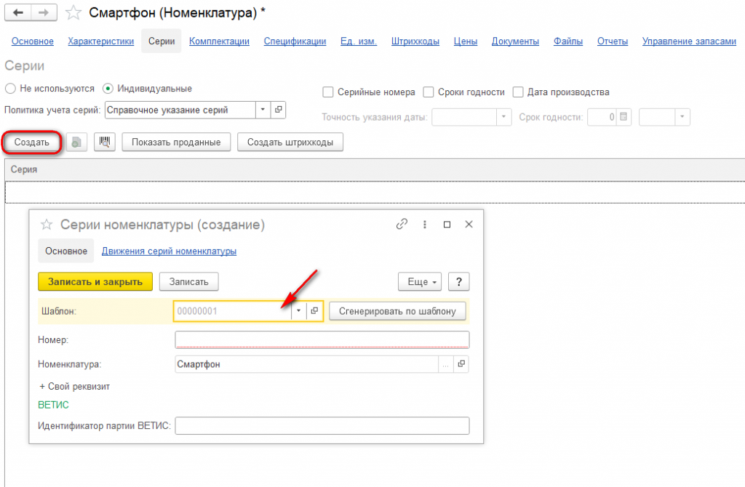Viewport: 745px width, 487px height.
Task: Switch to the Цены tab
Action: (x=465, y=41)
